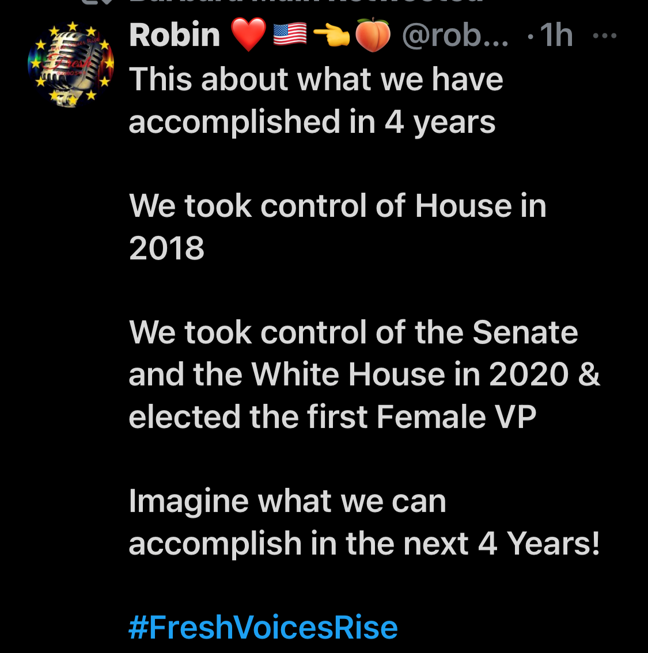Open the #FreshVoicesRise hashtag
Viewport: 648px width, 653px height.
tap(263, 627)
